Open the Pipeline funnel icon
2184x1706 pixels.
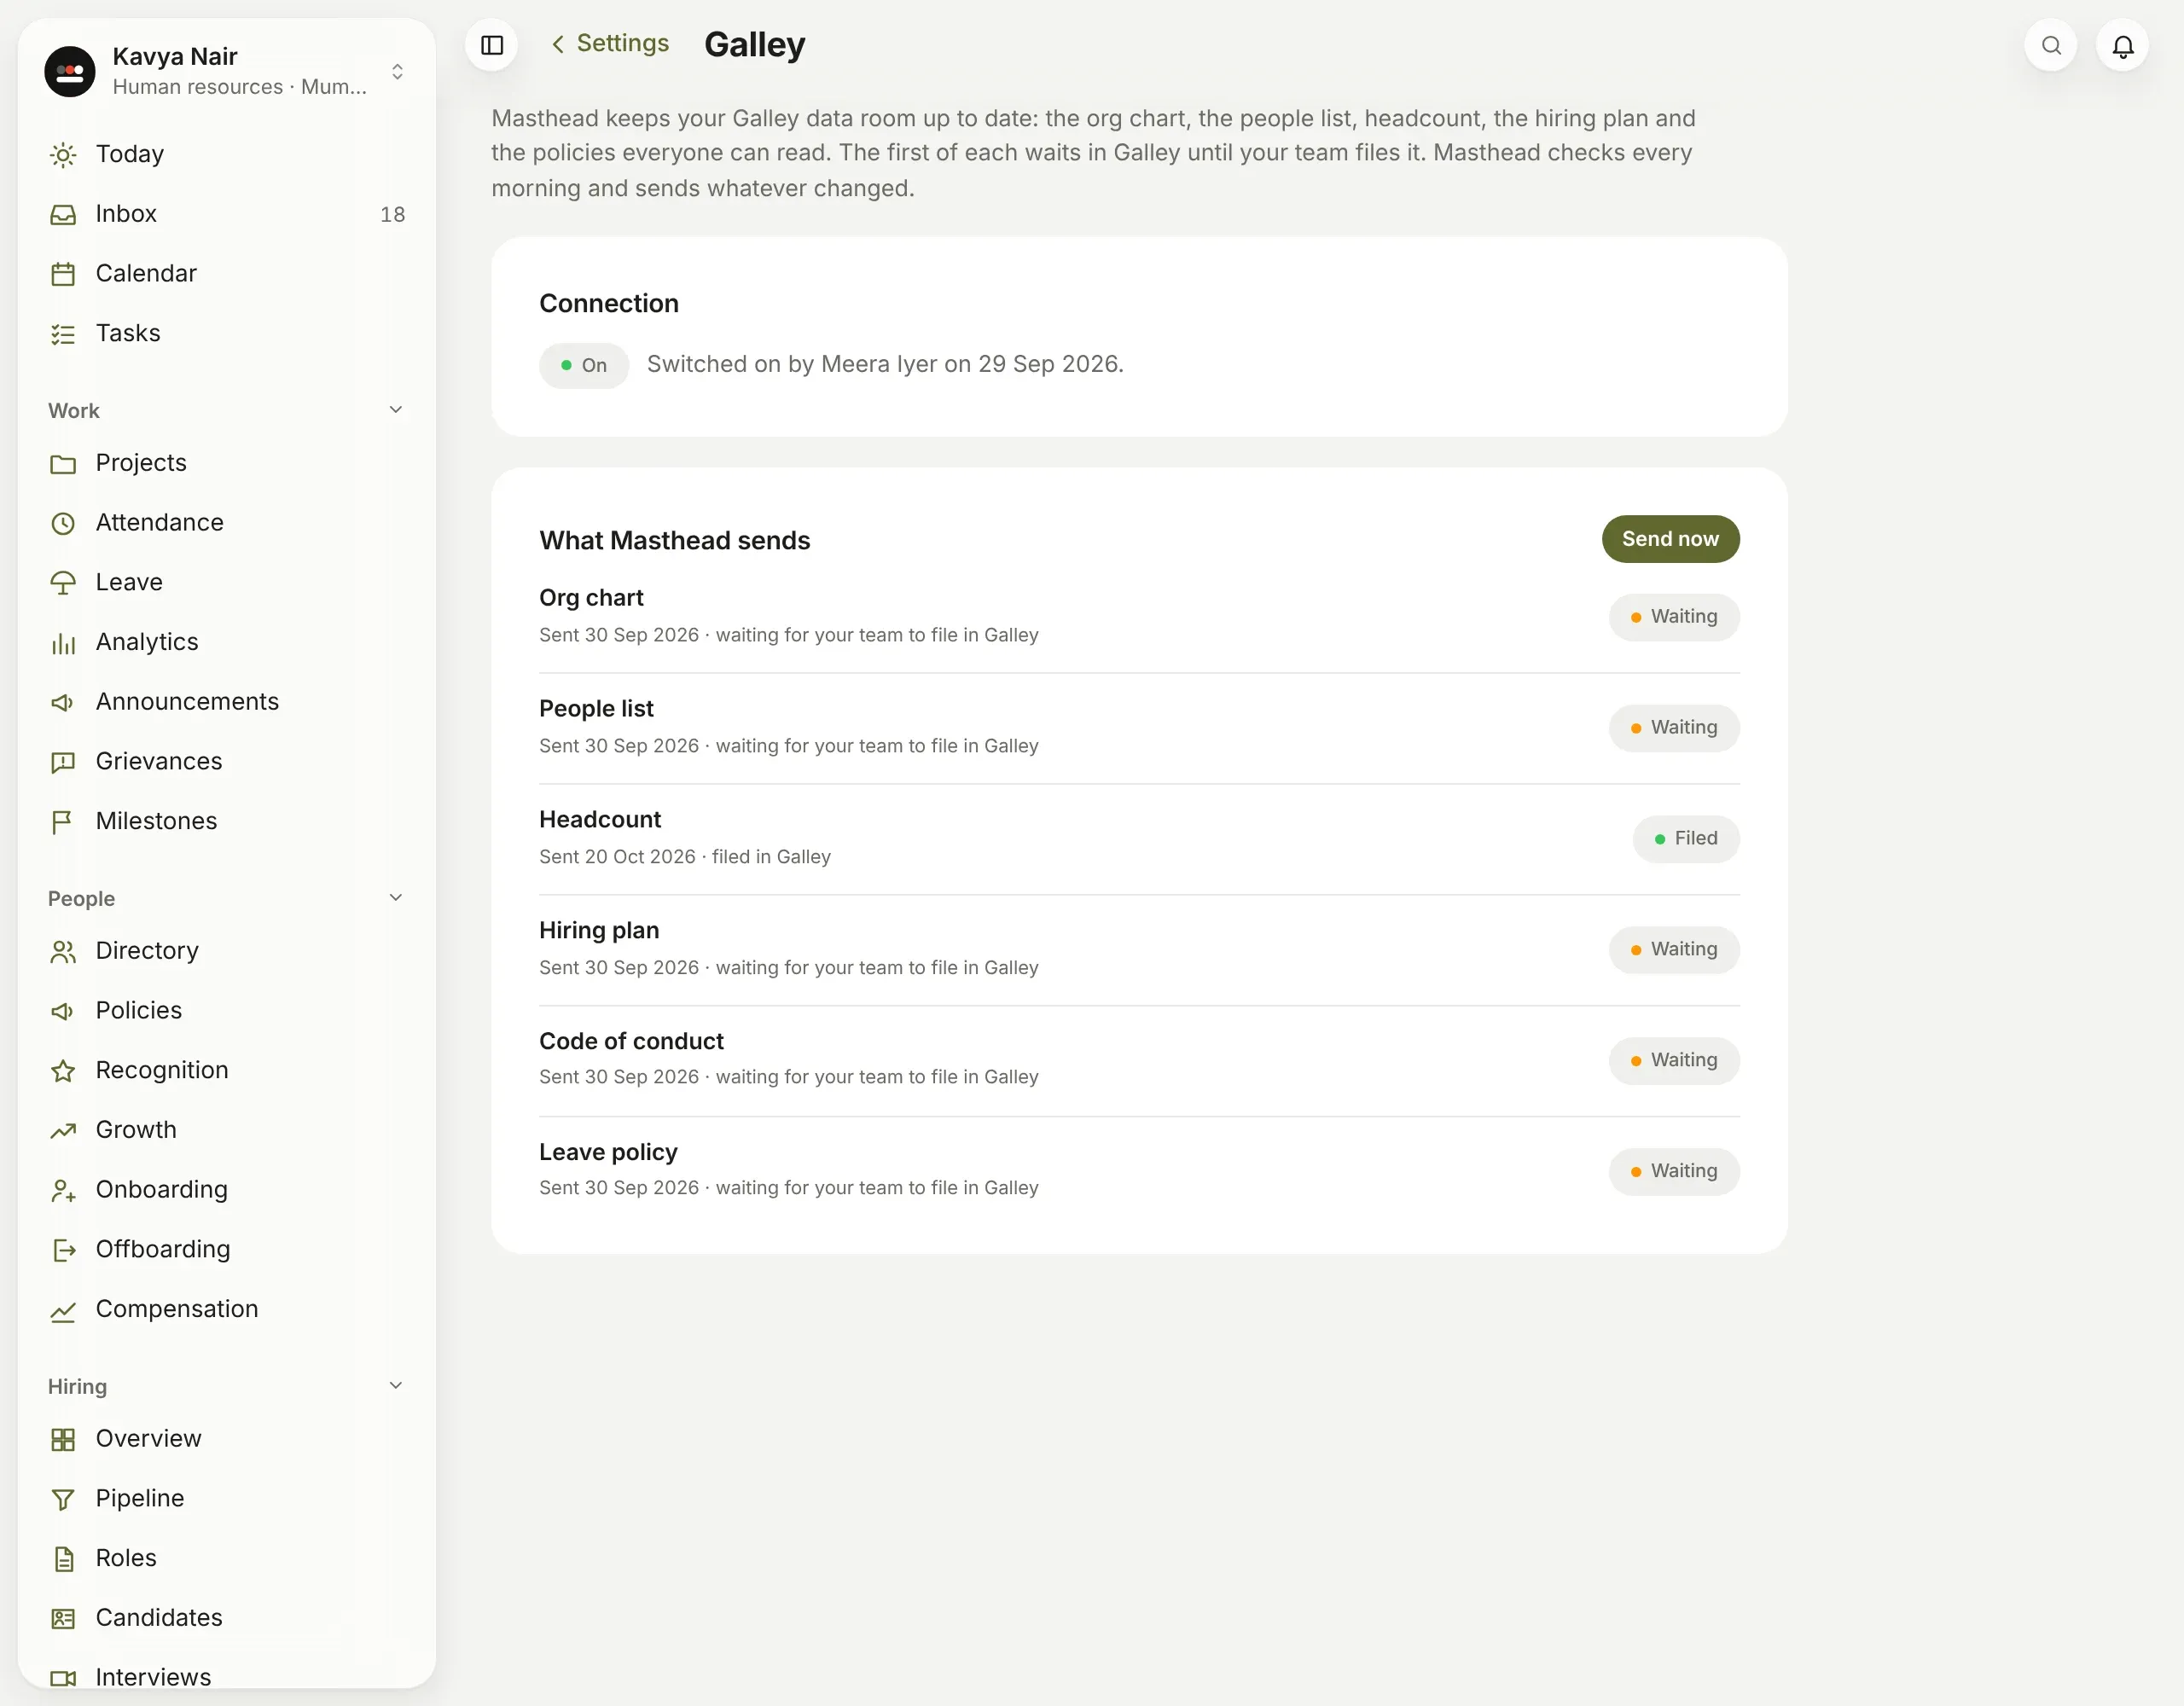[63, 1499]
